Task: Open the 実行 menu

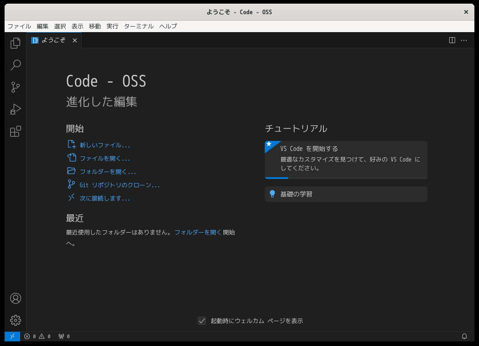Action: coord(112,26)
